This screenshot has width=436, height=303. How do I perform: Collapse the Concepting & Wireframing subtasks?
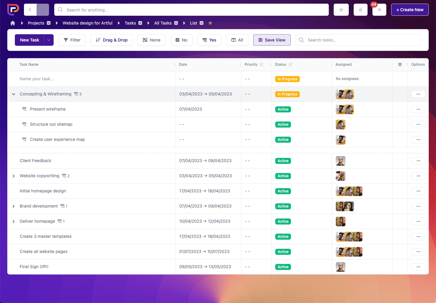[x=13, y=94]
